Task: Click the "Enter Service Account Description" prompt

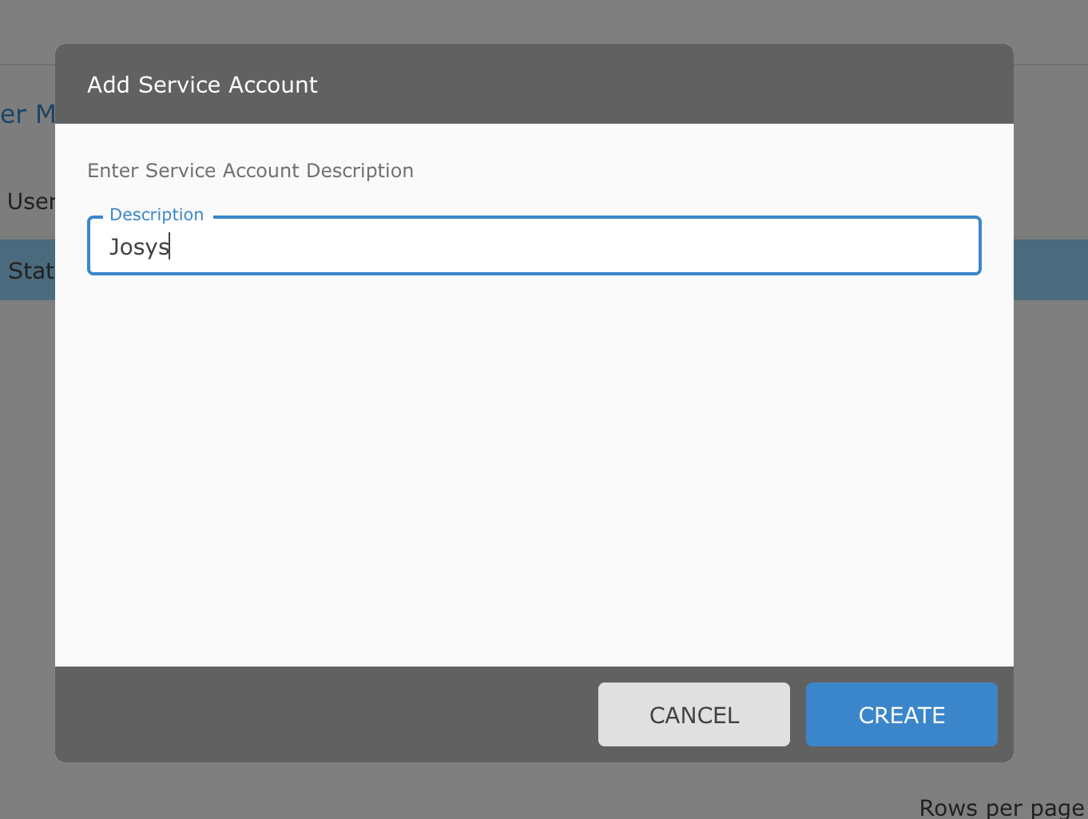Action: point(250,171)
